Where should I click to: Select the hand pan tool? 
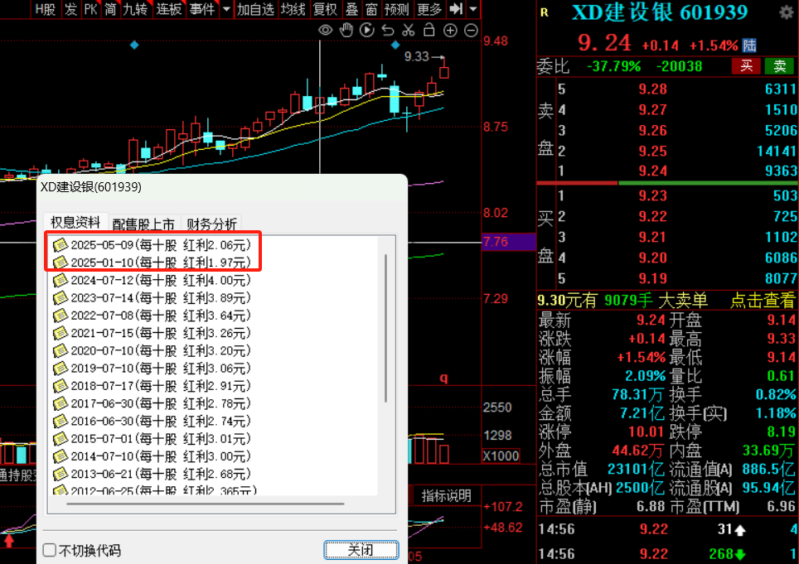tap(346, 31)
